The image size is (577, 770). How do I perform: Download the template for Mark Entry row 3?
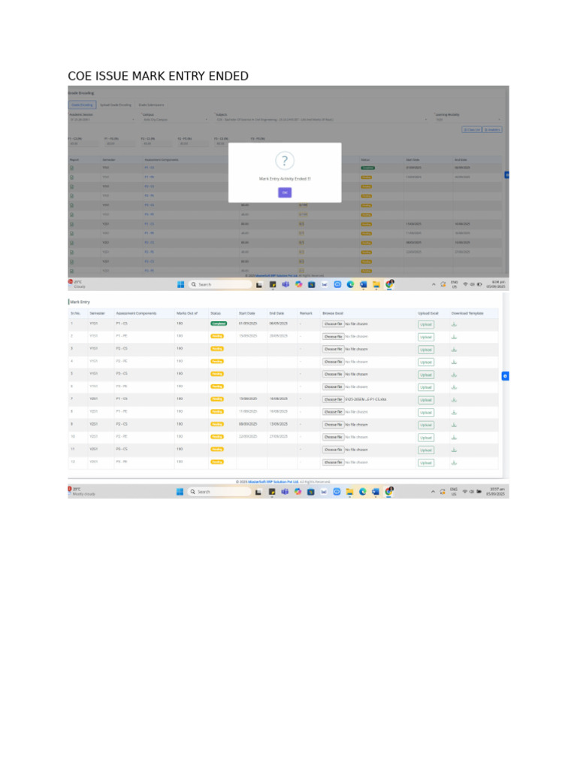454,350
